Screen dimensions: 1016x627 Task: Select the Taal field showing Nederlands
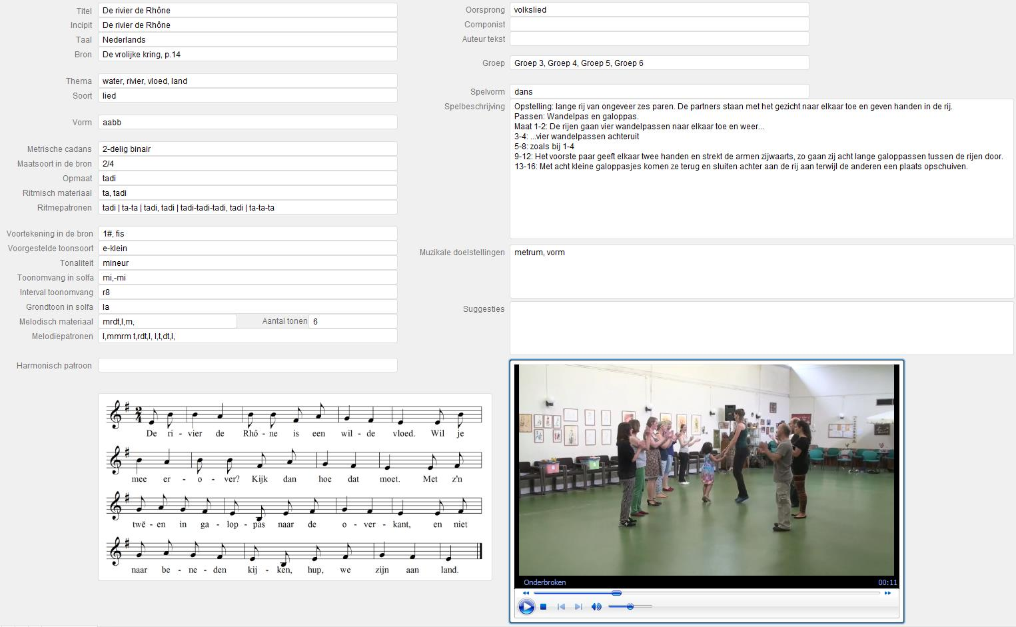pos(247,40)
